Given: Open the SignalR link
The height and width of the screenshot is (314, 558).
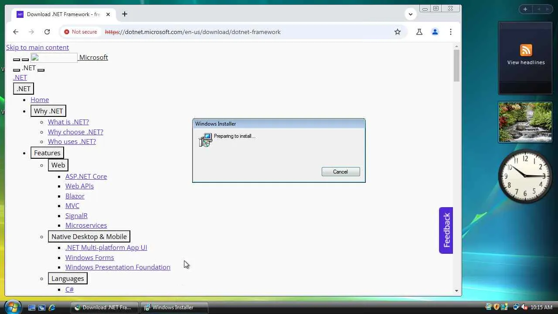Looking at the screenshot, I should pos(76,216).
